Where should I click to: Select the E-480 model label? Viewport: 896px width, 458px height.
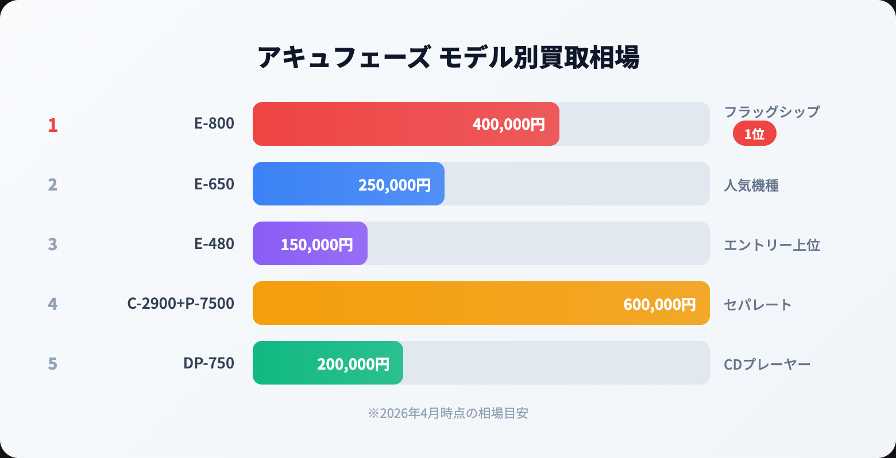(214, 244)
